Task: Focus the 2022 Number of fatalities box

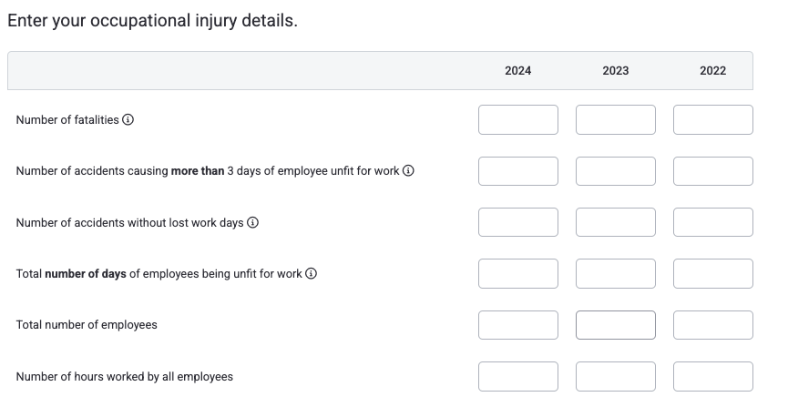Action: pos(713,119)
